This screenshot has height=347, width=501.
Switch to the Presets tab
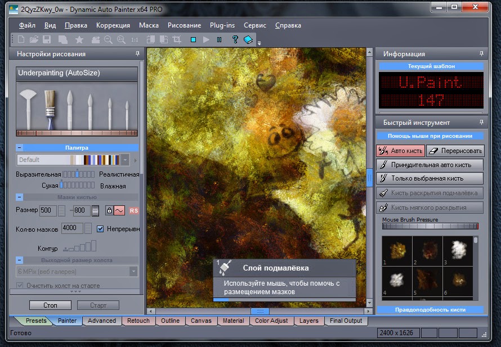tap(36, 321)
